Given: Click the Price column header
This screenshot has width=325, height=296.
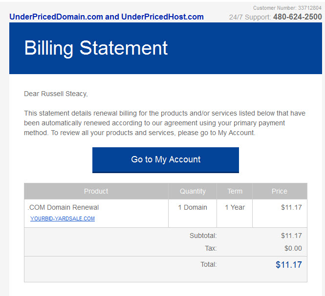Looking at the screenshot, I should click(280, 191).
